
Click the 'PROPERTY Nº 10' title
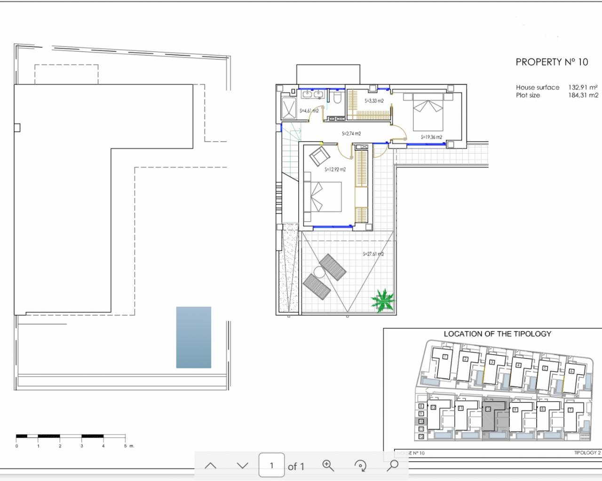(x=552, y=62)
